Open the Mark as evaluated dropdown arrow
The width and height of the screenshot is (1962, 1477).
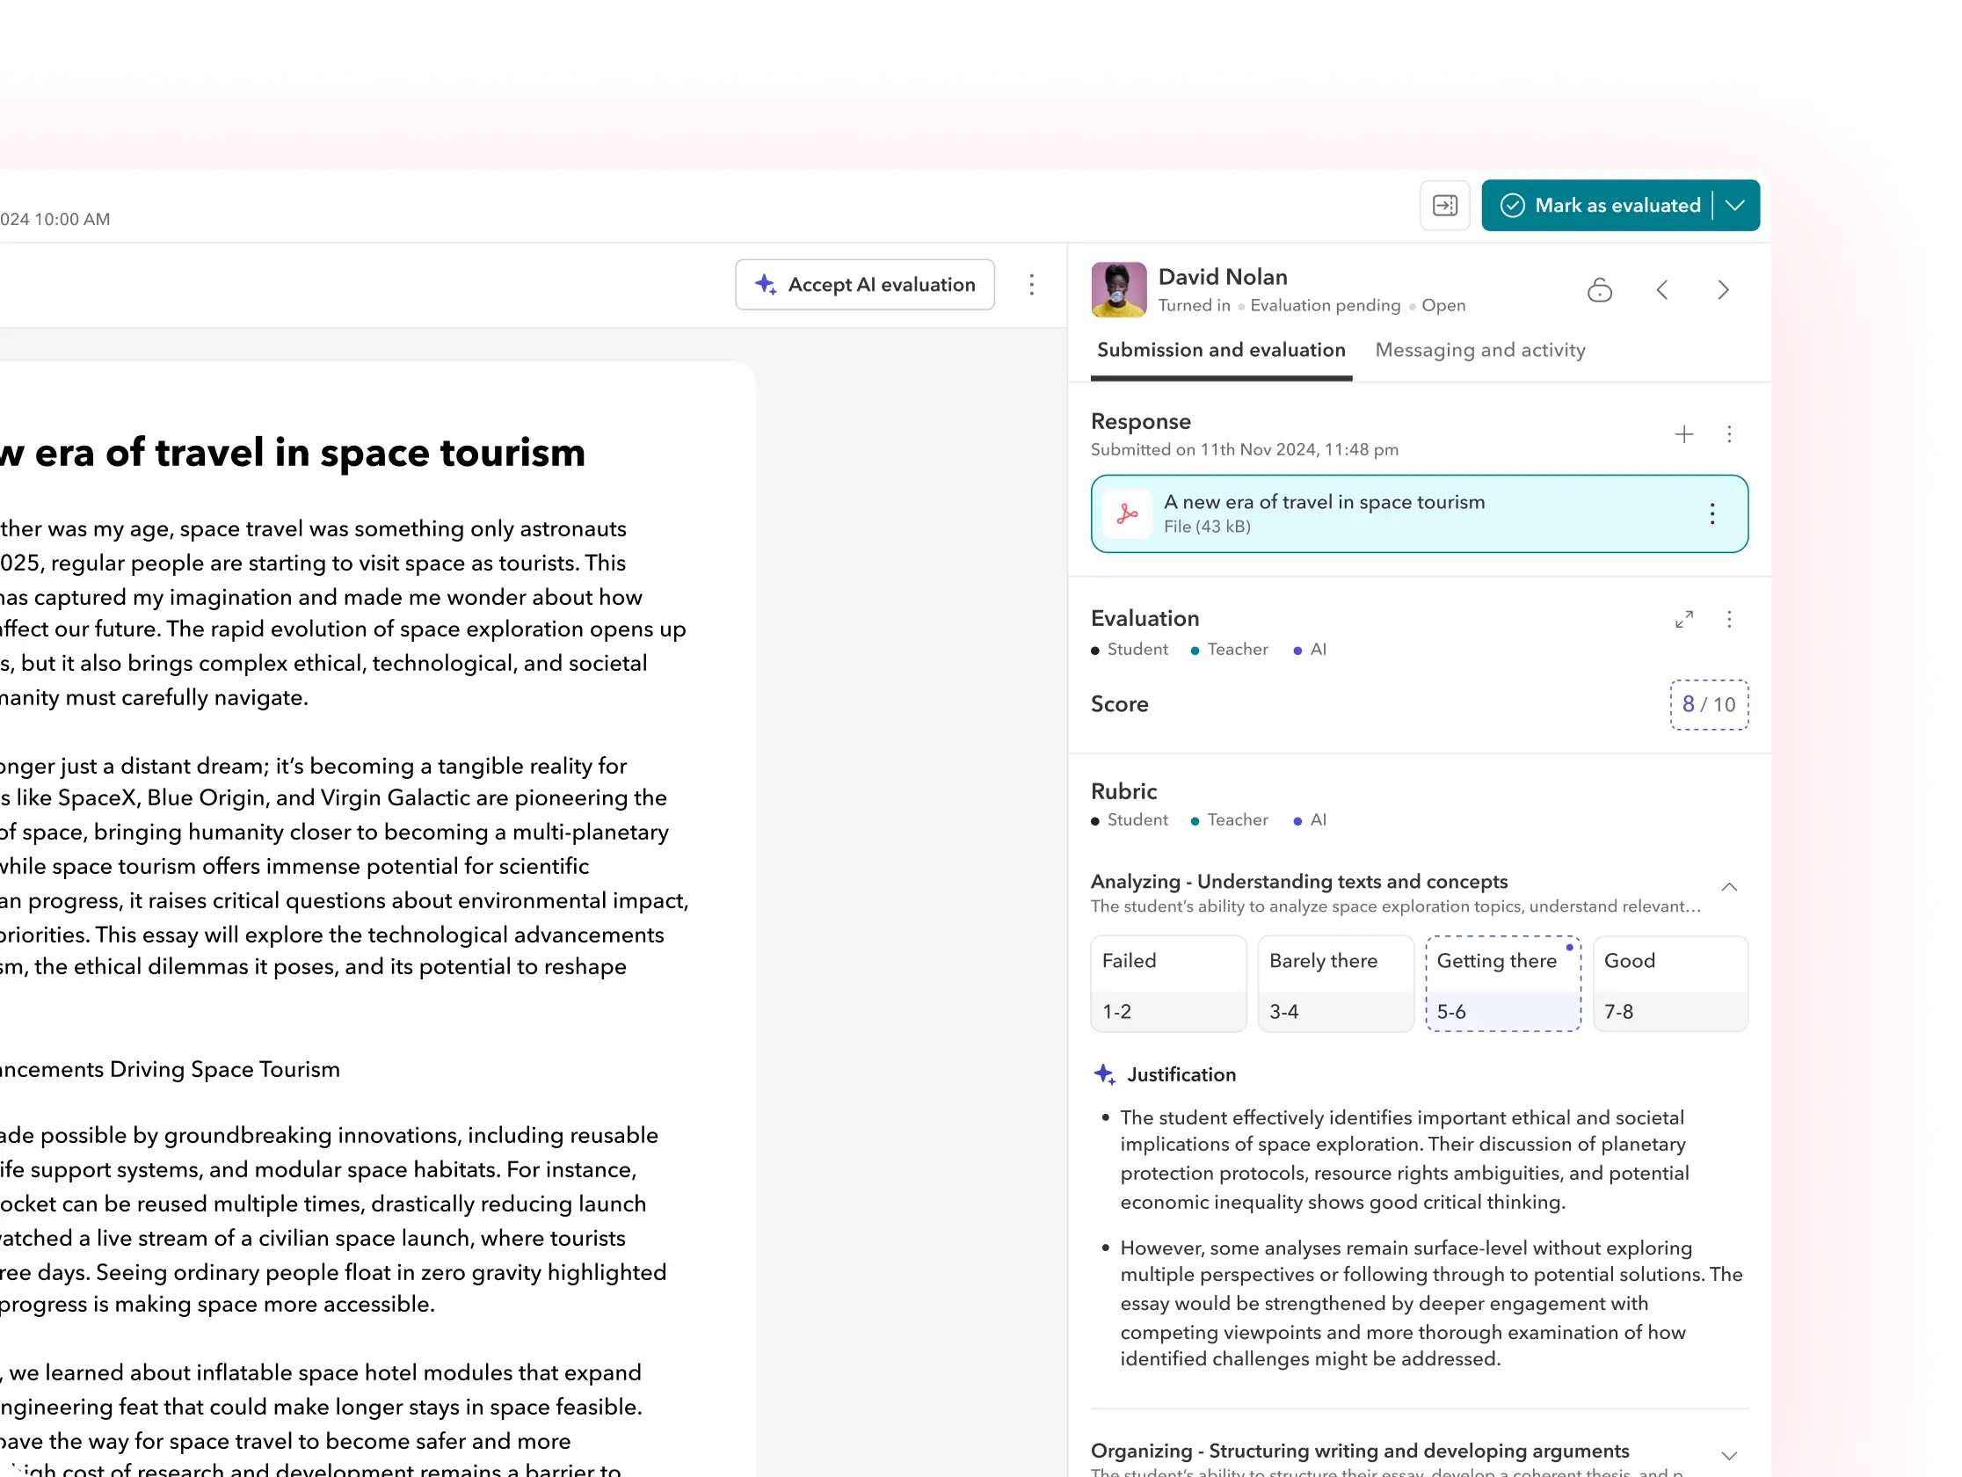[x=1735, y=206]
